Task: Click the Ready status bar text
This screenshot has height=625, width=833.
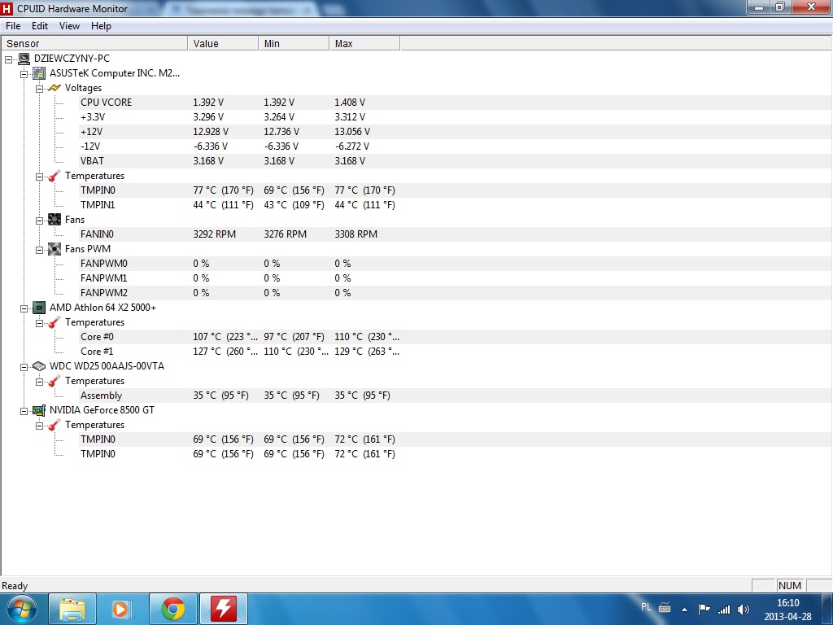Action: pos(15,586)
